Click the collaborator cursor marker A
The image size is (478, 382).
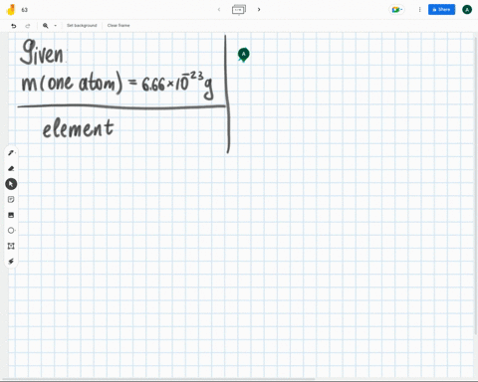(244, 55)
